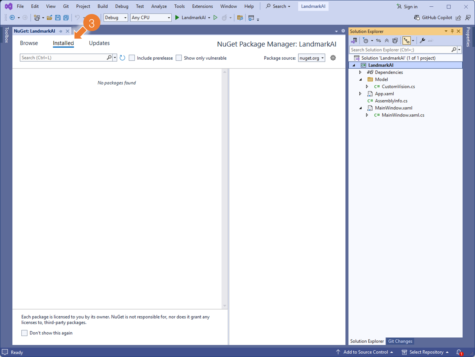Select AssemblyInfo.cs in Solution Explorer
The height and width of the screenshot is (357, 475).
click(x=391, y=101)
